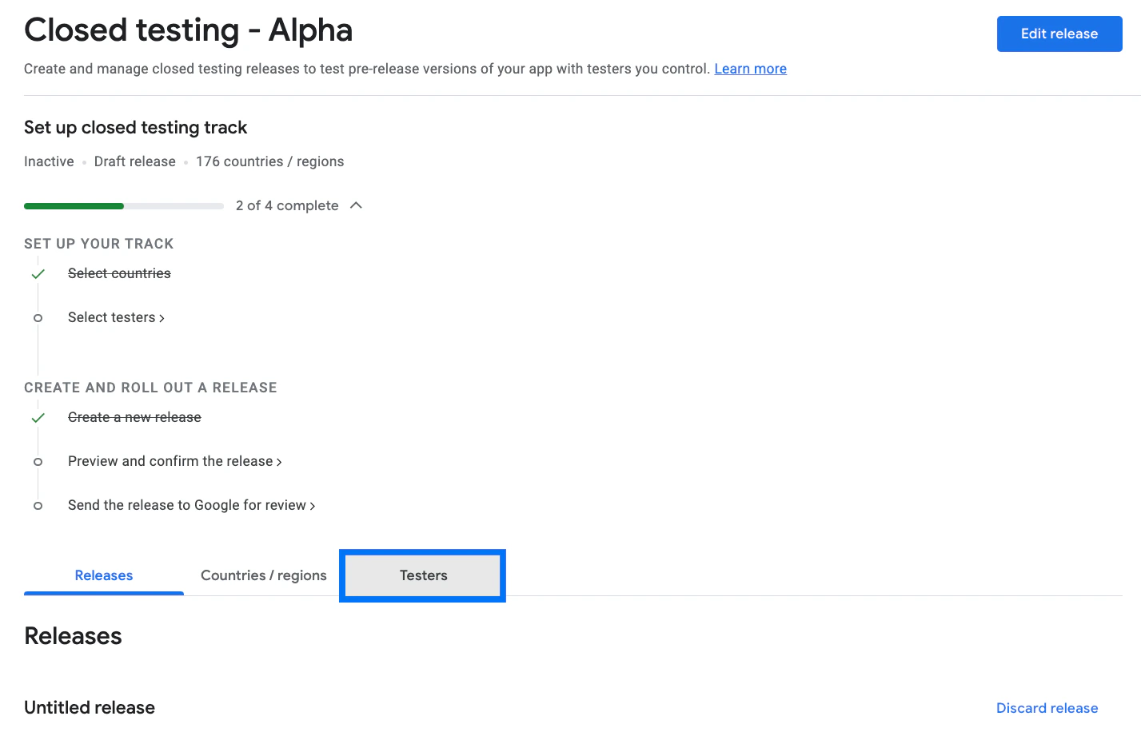The width and height of the screenshot is (1141, 732).
Task: Click the Send the release to Google for review step
Action: pos(187,505)
